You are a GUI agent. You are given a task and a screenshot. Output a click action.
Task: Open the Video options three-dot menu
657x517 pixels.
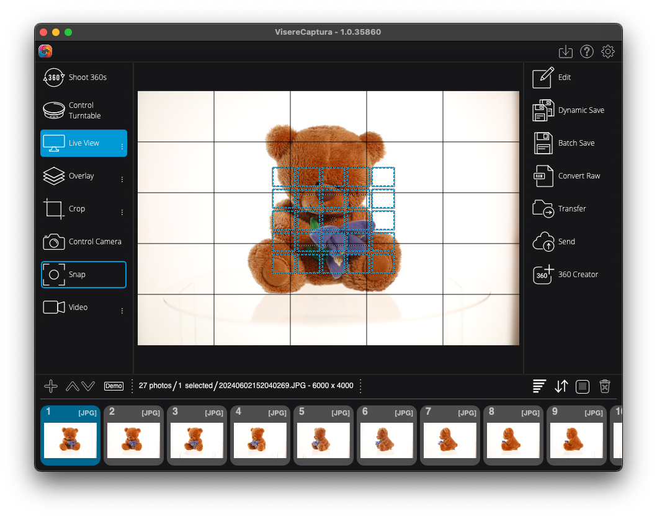tap(122, 311)
